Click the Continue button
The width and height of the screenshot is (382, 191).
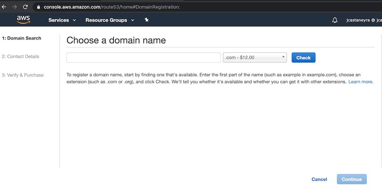point(351,179)
